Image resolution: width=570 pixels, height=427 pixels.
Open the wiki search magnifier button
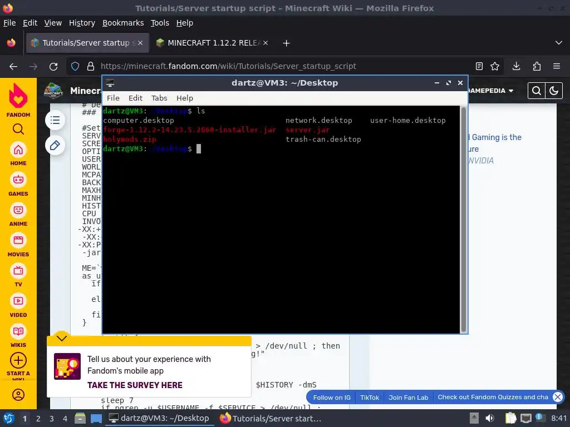(x=536, y=91)
